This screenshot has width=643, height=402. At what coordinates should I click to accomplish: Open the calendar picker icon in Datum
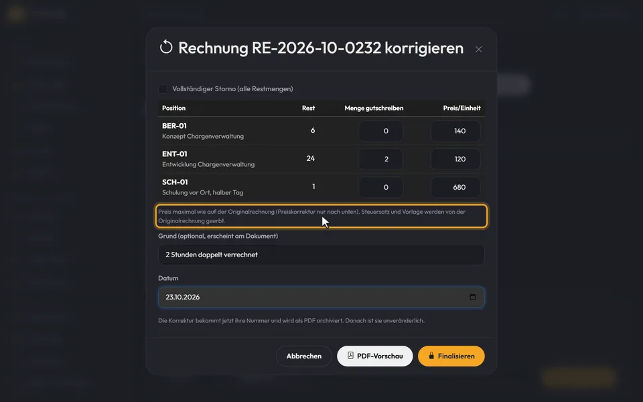pyautogui.click(x=472, y=297)
